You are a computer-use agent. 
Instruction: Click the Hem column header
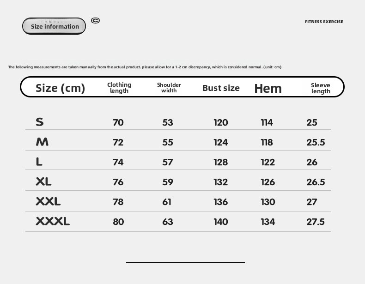268,88
